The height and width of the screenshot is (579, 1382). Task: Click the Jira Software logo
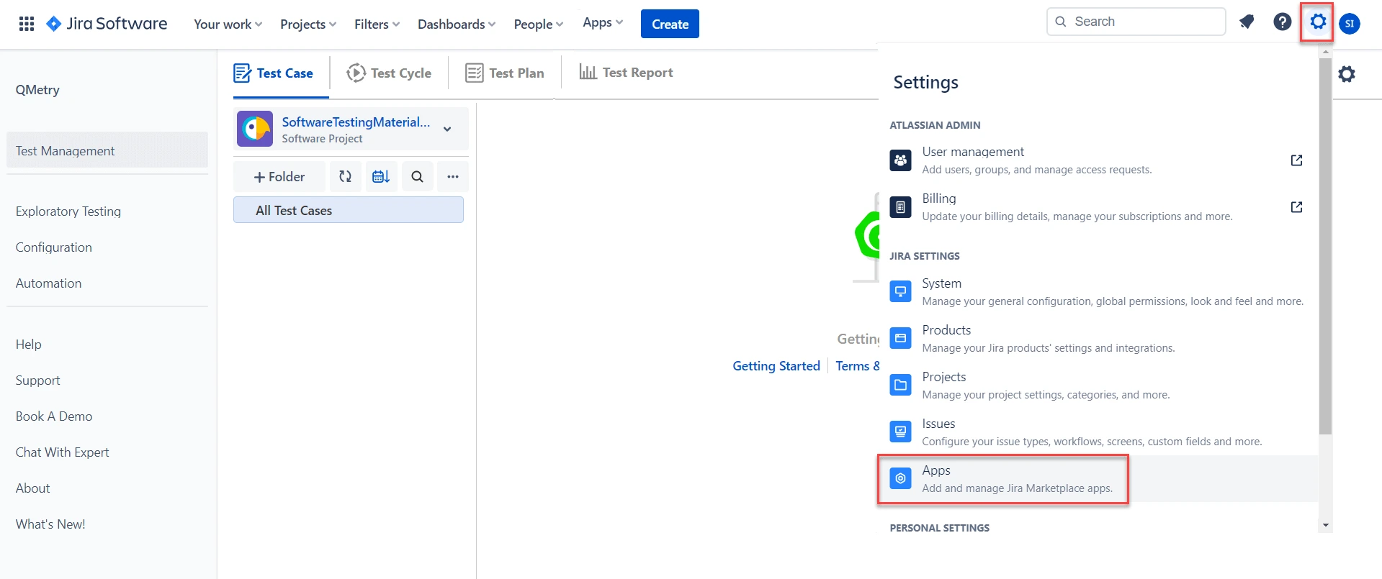click(107, 24)
